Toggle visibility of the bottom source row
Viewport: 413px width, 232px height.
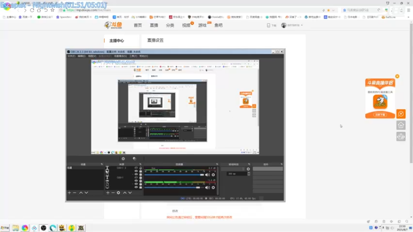click(x=136, y=187)
